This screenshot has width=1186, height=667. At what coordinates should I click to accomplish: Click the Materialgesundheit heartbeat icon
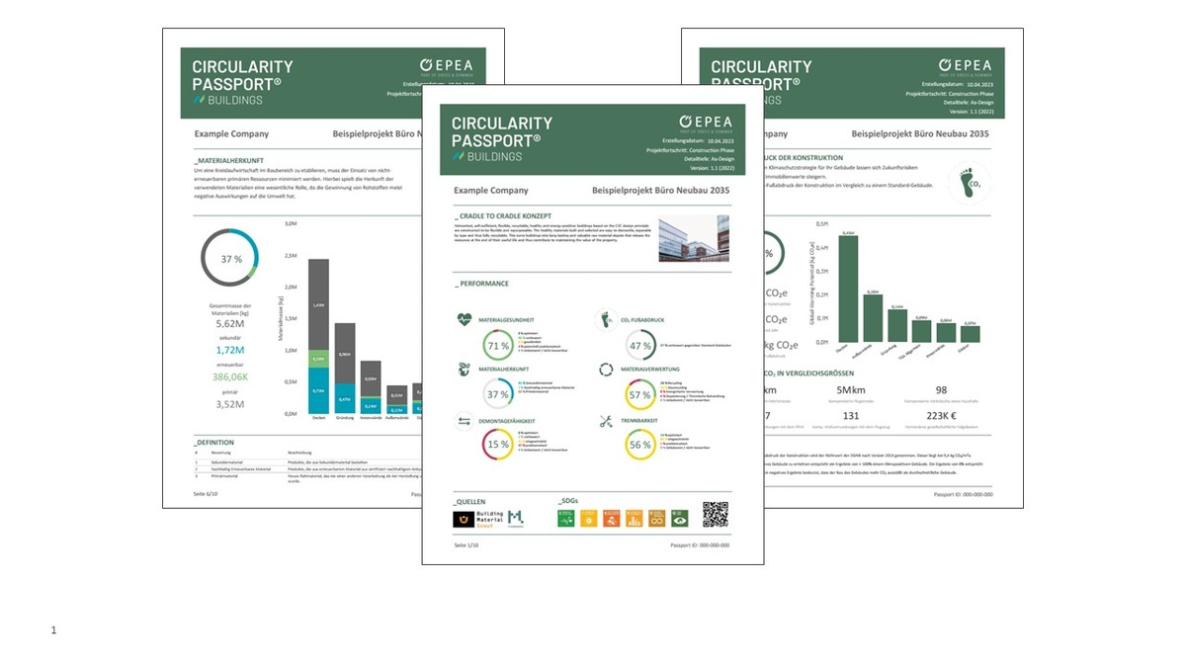coord(464,320)
